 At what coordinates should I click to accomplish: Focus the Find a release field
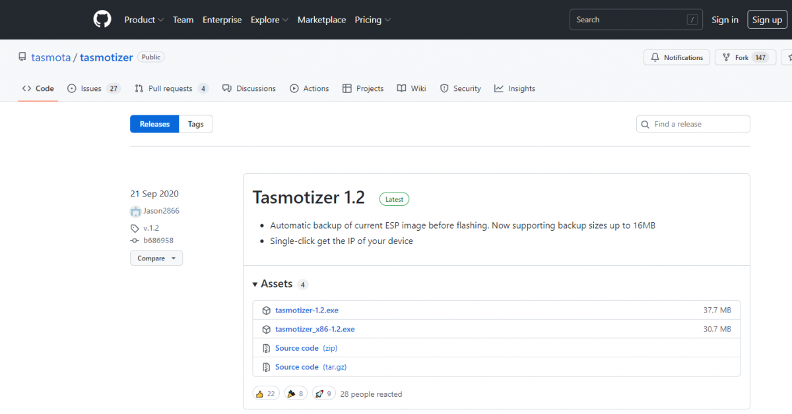click(x=693, y=124)
